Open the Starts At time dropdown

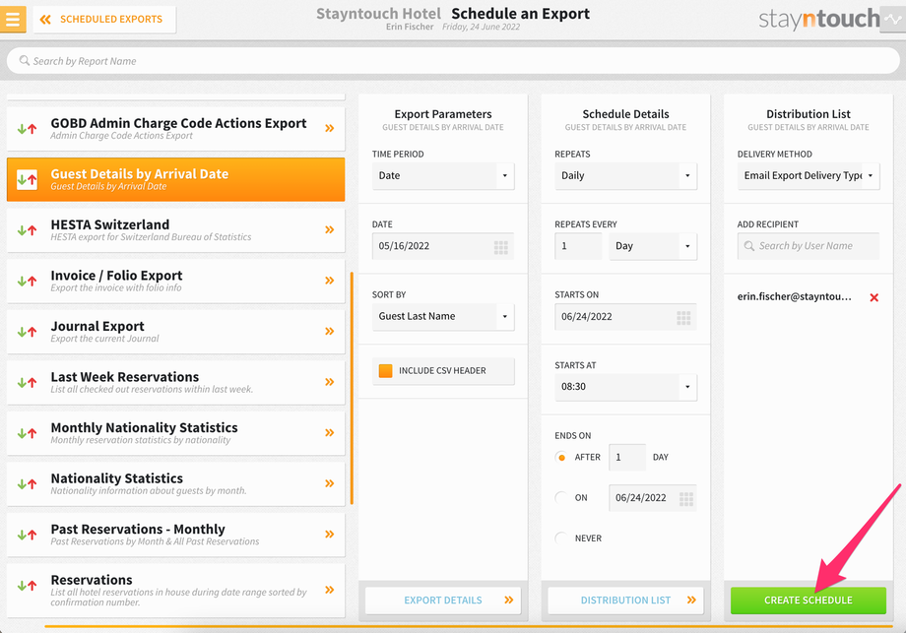coord(625,387)
